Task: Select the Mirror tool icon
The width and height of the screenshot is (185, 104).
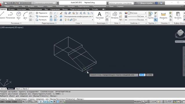Action: [x=51, y=16]
